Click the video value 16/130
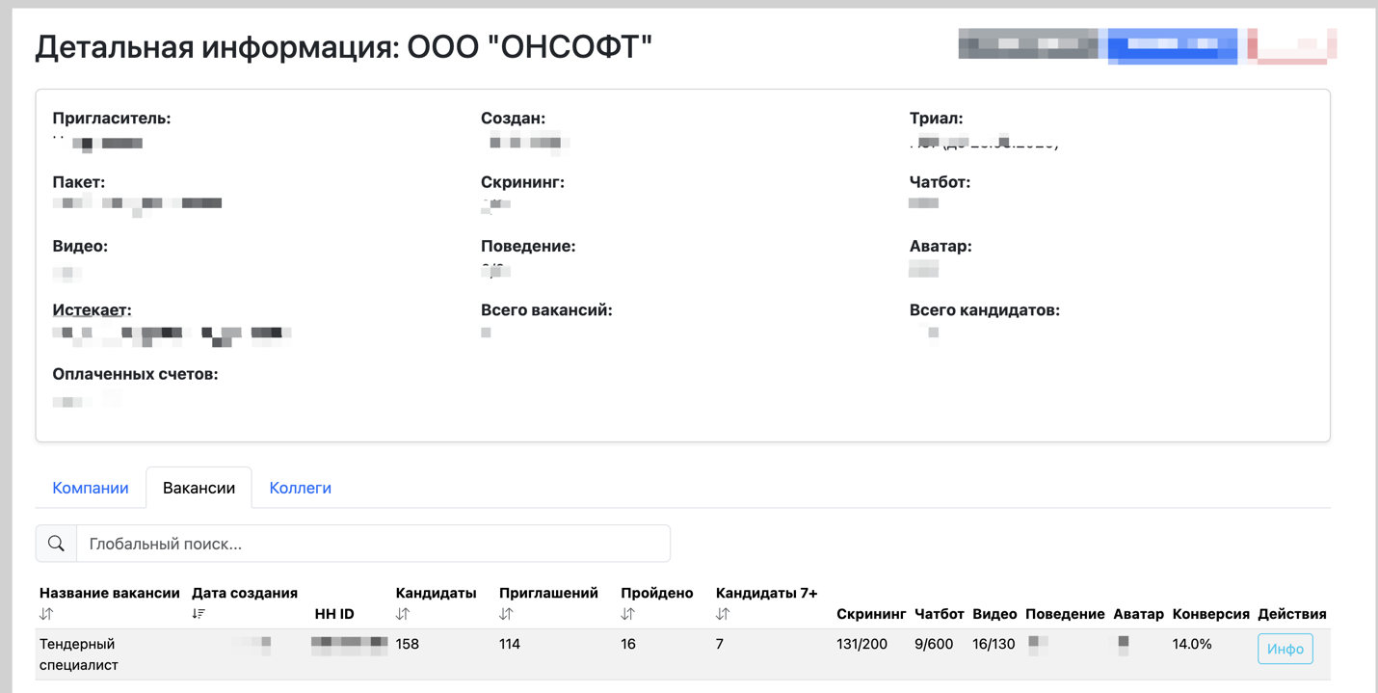Viewport: 1378px width, 693px height. pyautogui.click(x=994, y=644)
